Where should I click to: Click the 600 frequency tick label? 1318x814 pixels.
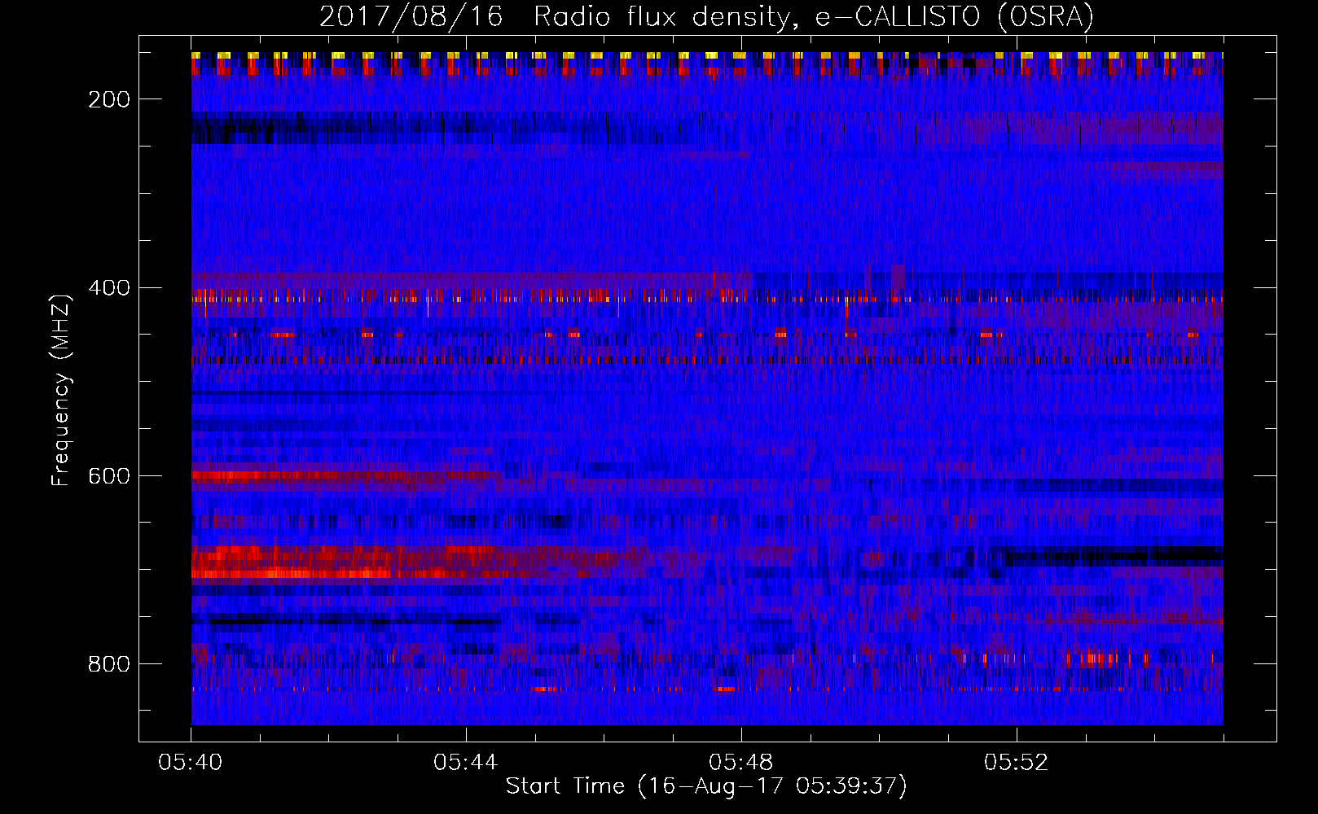tap(109, 476)
